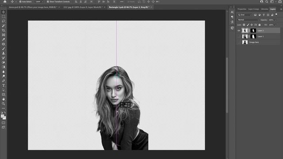This screenshot has width=283, height=159.
Task: Switch to the Layer Comps tab
Action: coord(253,9)
